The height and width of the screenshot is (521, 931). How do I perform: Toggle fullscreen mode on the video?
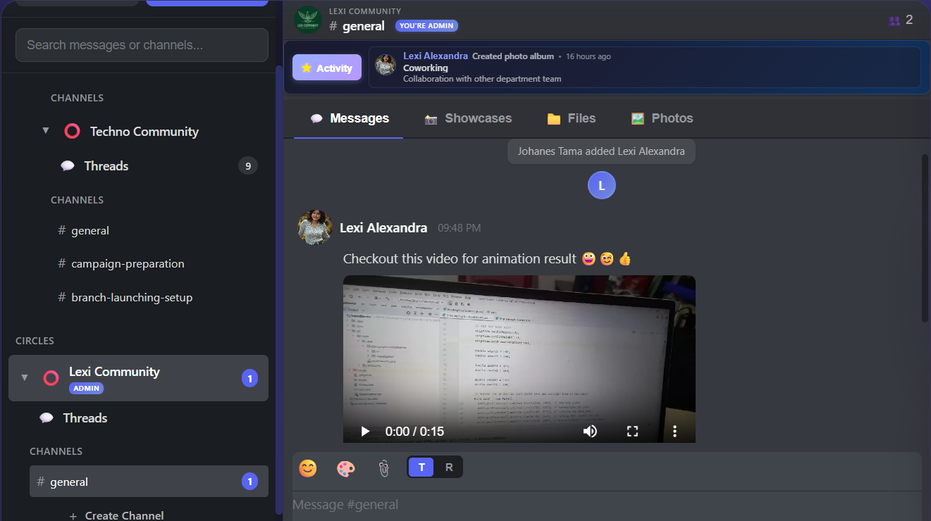(x=632, y=430)
